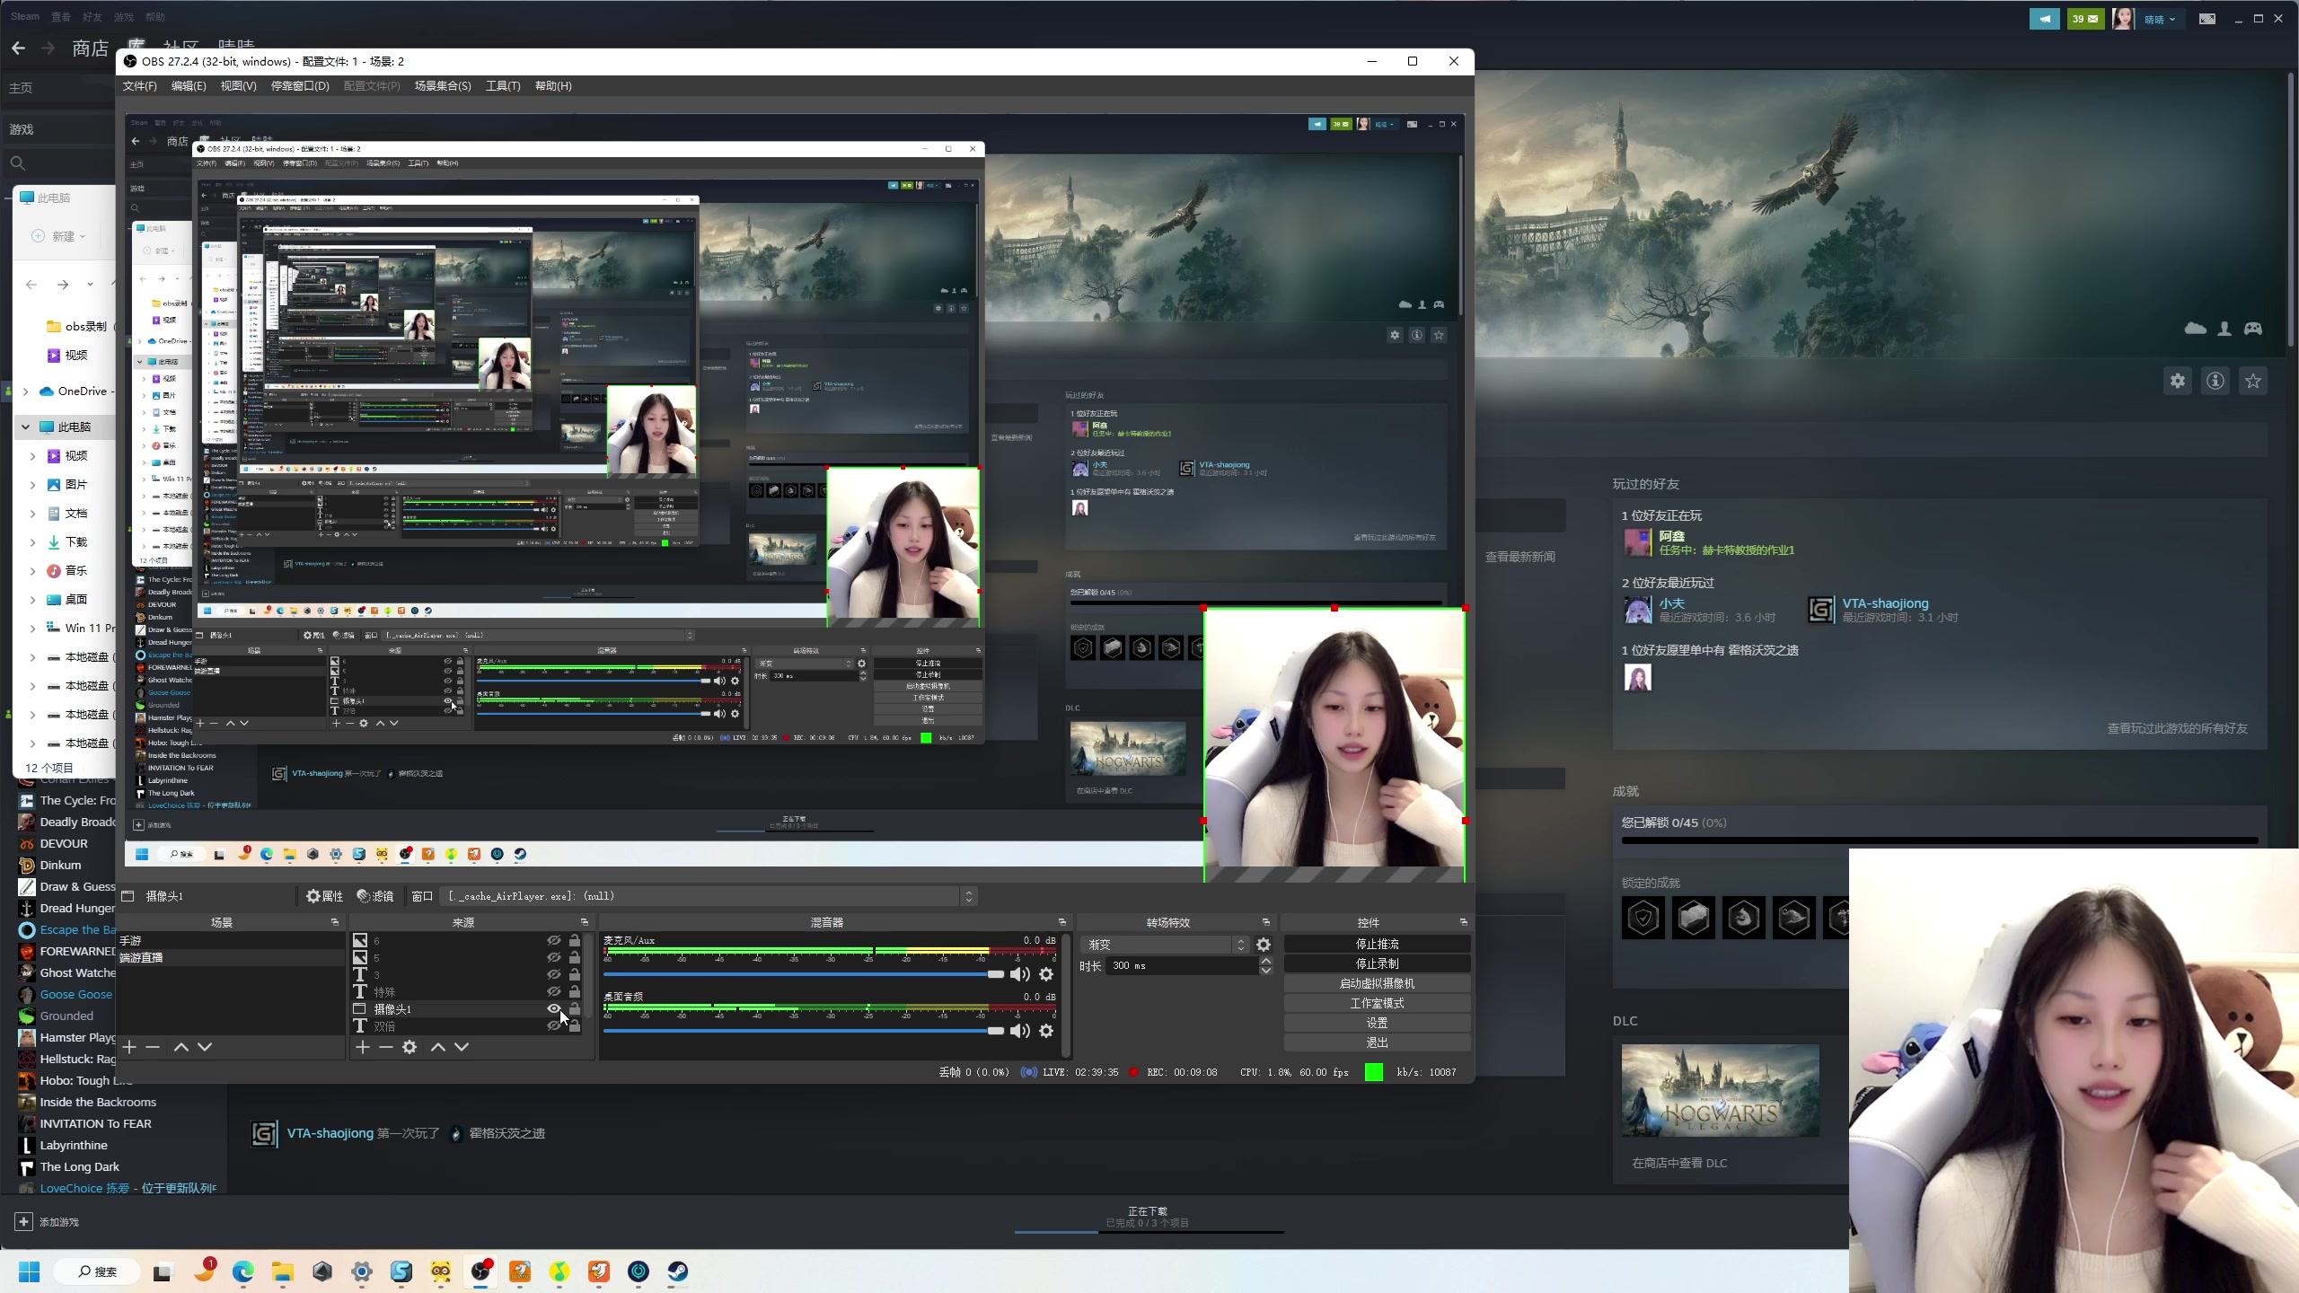Open the OBS 工具(T) menu
Viewport: 2299px width, 1293px height.
503,86
